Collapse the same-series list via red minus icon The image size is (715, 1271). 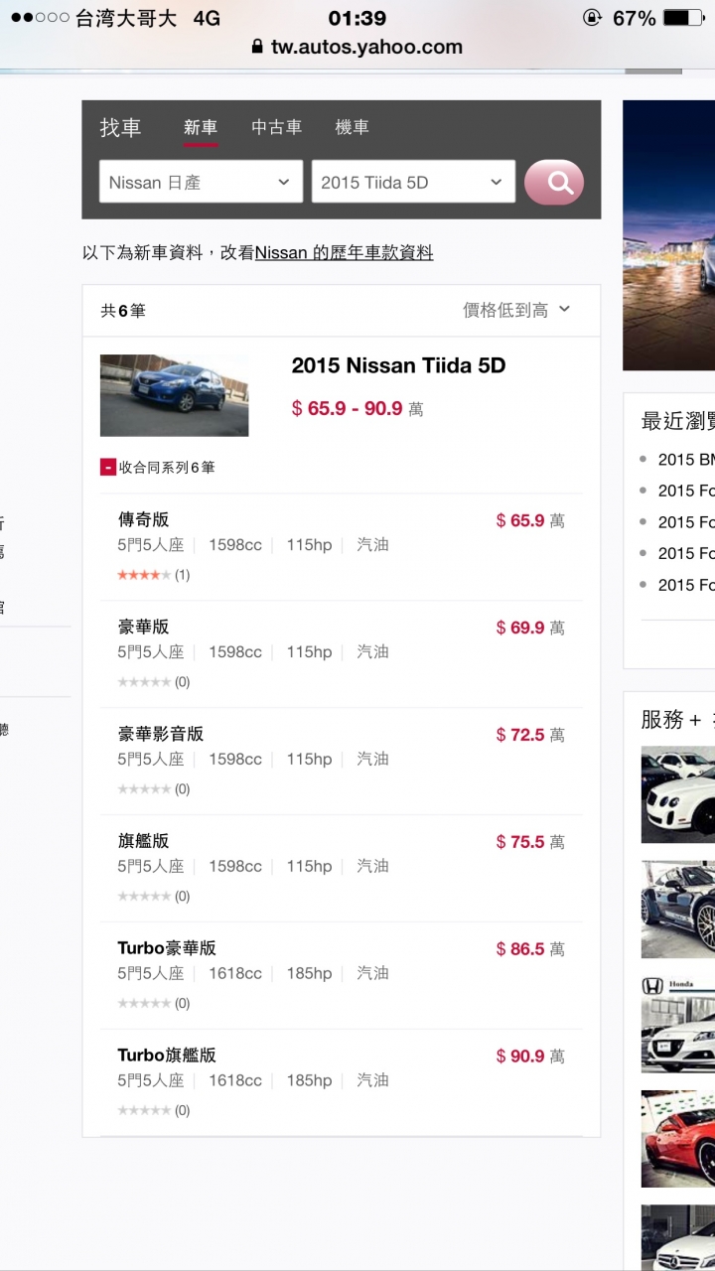point(108,467)
